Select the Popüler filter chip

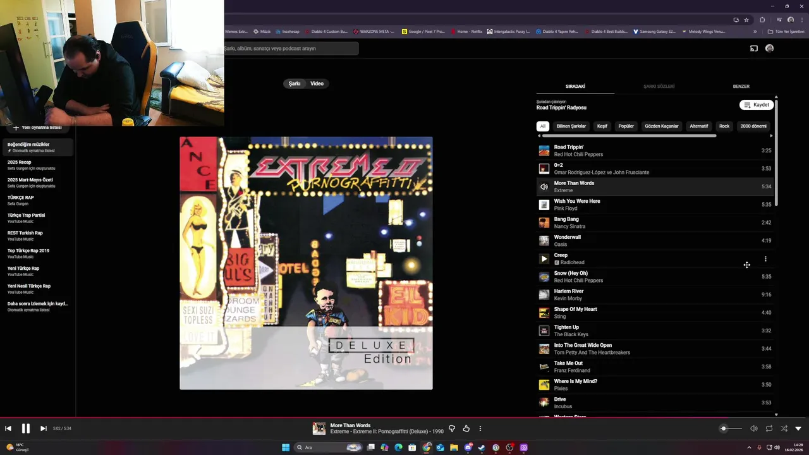[x=626, y=126]
